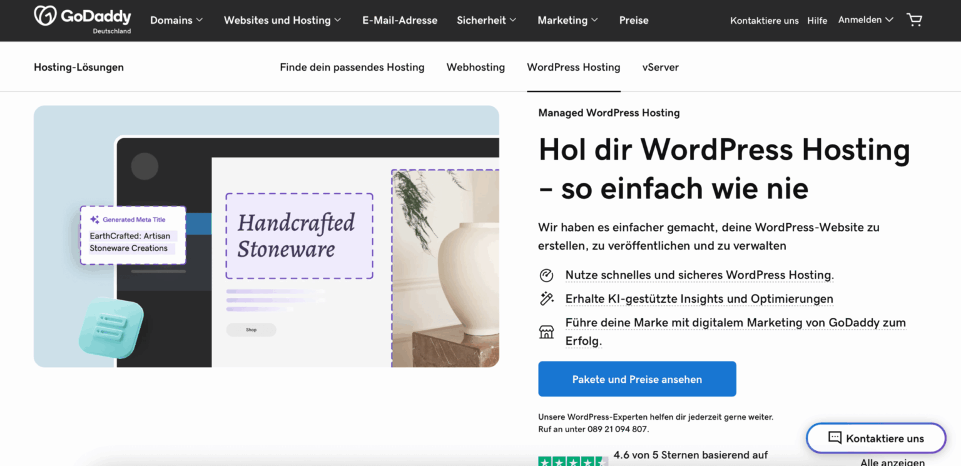Click the speedometer icon beside fast hosting text

(x=546, y=275)
